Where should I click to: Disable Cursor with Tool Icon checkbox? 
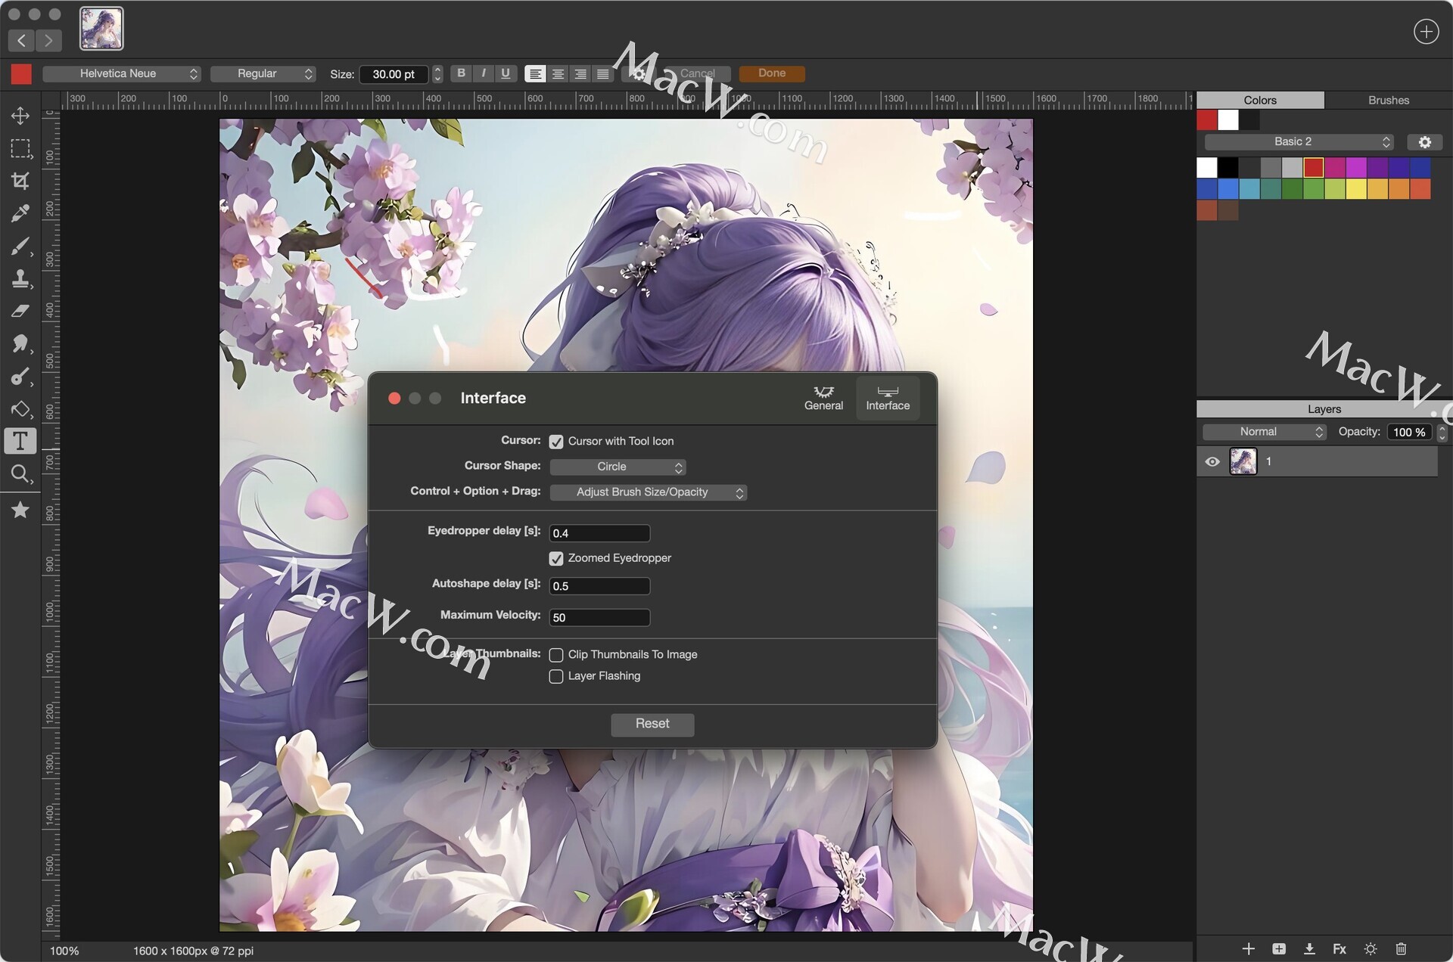point(556,442)
